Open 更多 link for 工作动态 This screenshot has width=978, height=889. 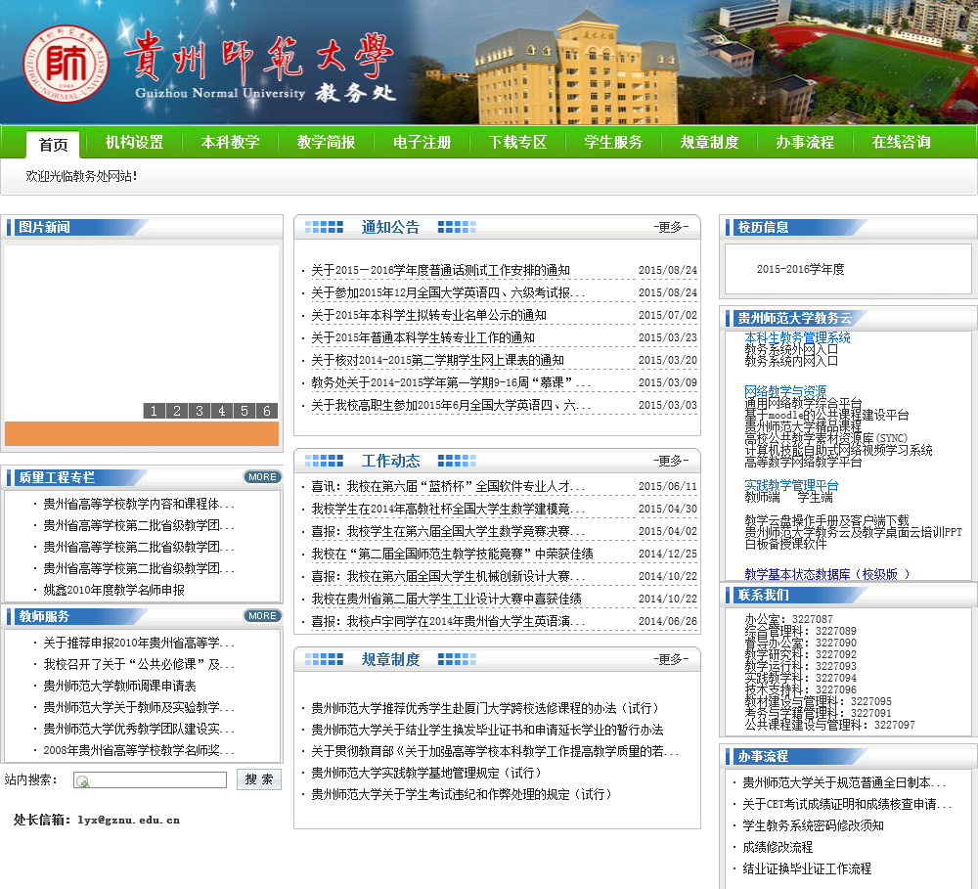click(x=671, y=461)
